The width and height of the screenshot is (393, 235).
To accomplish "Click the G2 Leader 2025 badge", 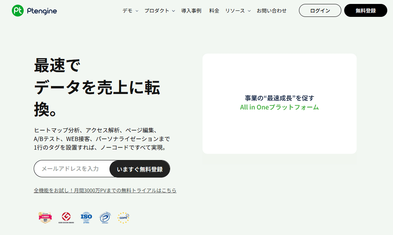I will (x=45, y=217).
